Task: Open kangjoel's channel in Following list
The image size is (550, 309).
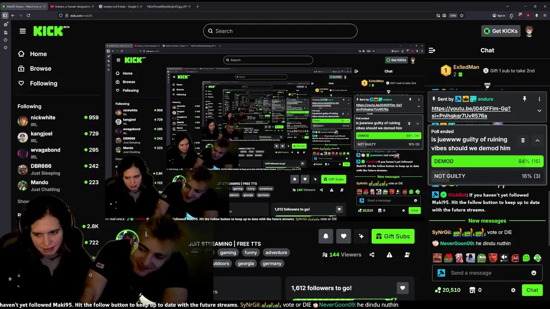Action: pyautogui.click(x=58, y=137)
